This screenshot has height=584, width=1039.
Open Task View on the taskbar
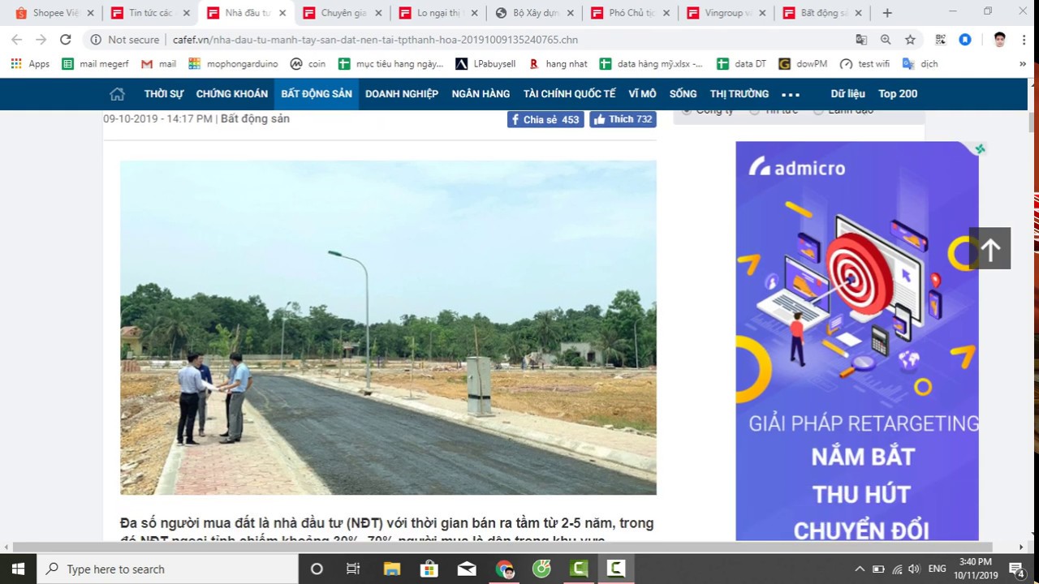(353, 569)
